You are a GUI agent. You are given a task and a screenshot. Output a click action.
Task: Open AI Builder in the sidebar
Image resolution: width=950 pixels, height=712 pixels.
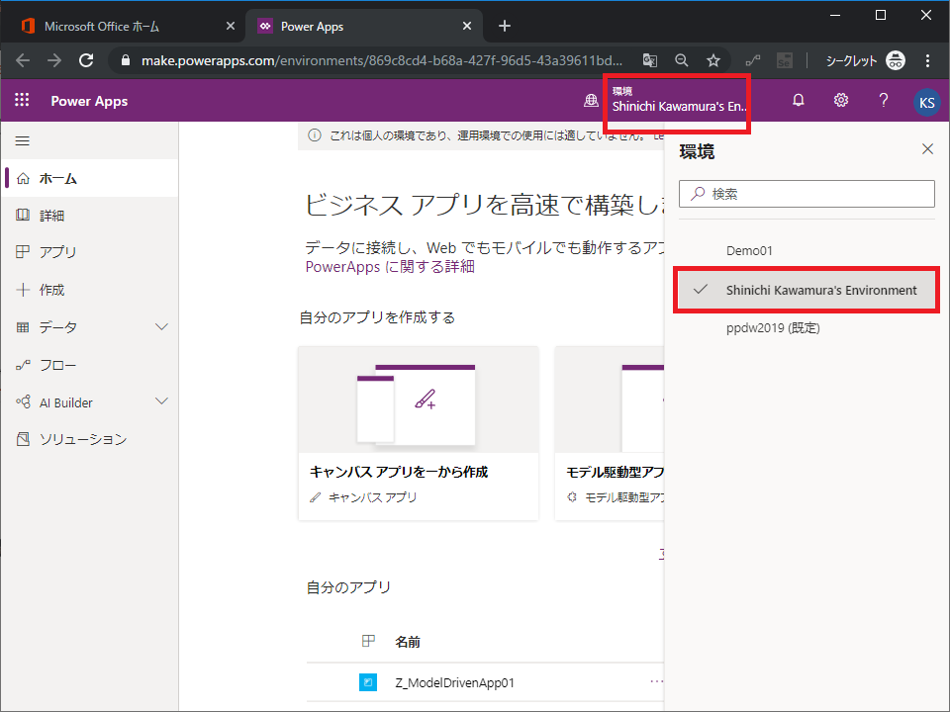click(x=90, y=402)
